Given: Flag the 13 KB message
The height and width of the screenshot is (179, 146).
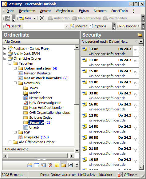Looking at the screenshot, I should click(x=135, y=50).
